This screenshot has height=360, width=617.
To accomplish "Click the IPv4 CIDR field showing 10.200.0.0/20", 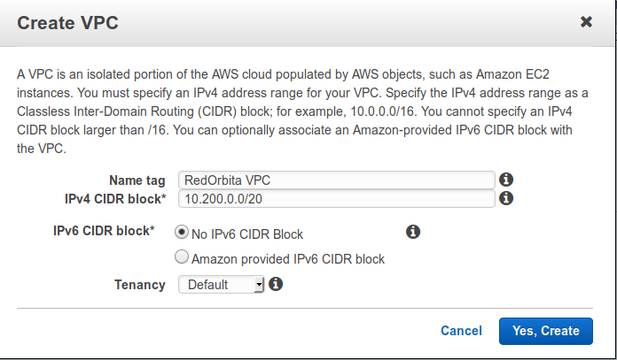I will pyautogui.click(x=336, y=198).
